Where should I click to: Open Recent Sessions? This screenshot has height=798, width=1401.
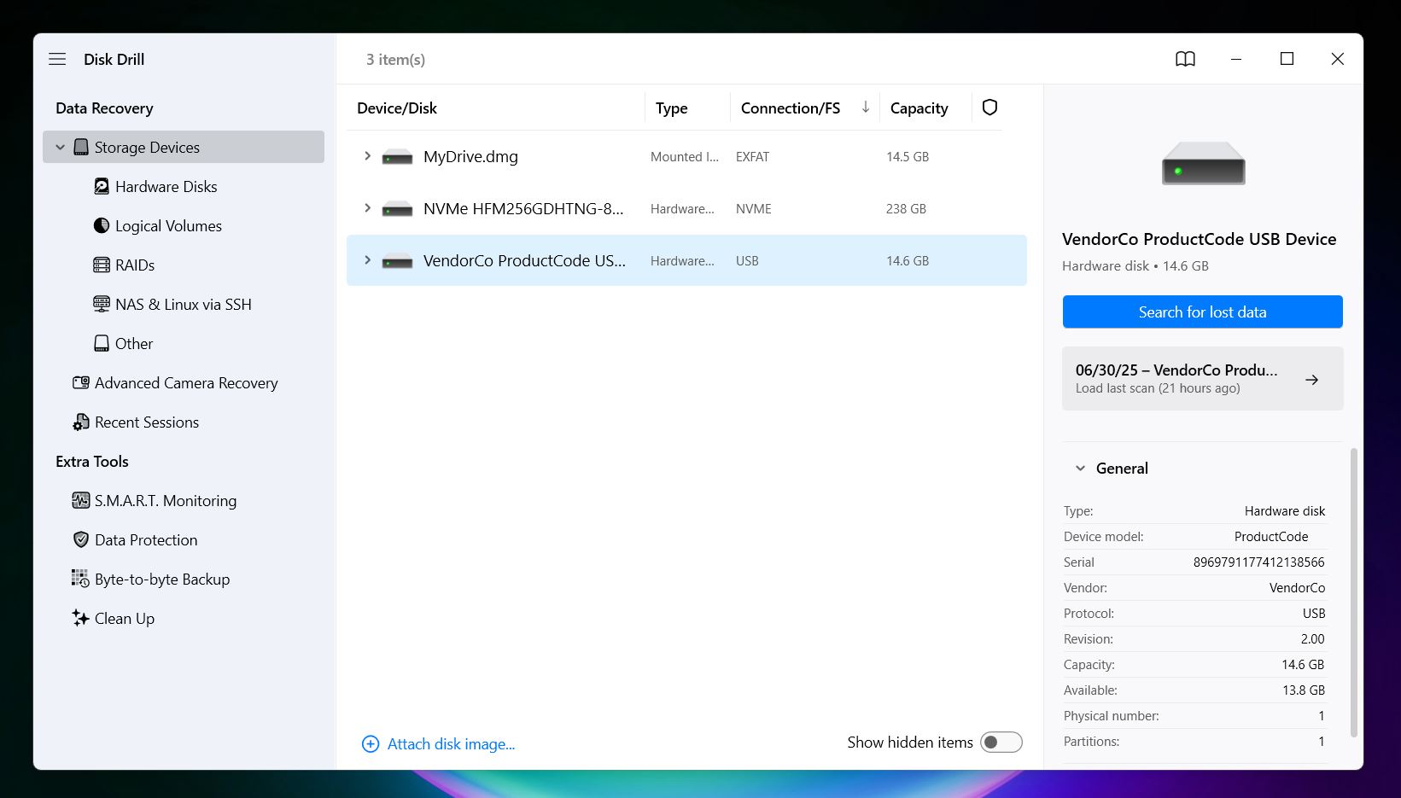pos(147,422)
